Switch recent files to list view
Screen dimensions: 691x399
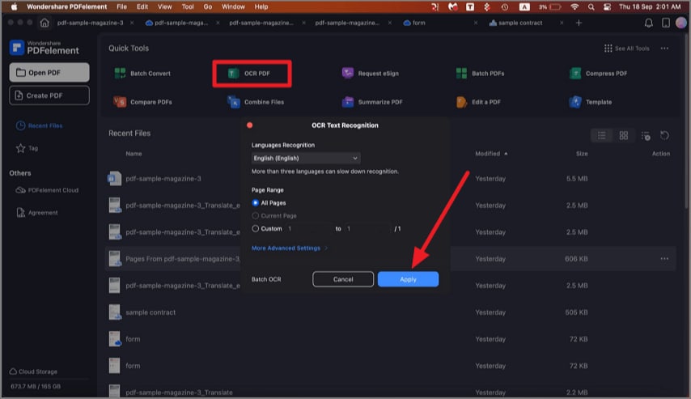pos(601,135)
